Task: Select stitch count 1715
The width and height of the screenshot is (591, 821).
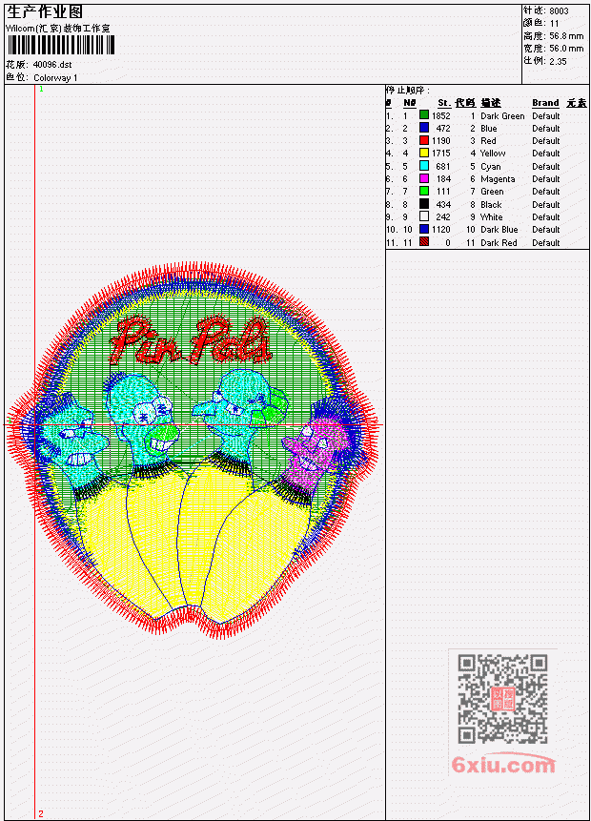Action: tap(440, 154)
